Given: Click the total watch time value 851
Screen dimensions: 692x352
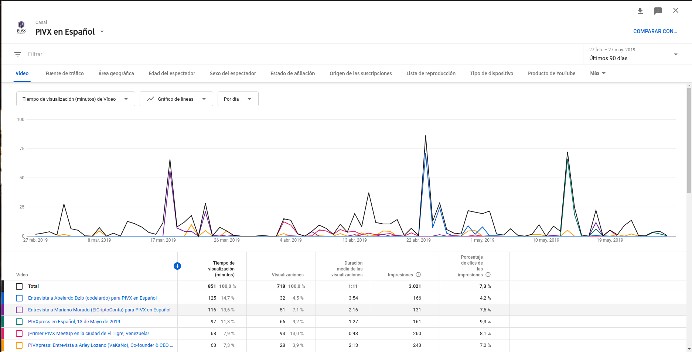Looking at the screenshot, I should tap(212, 286).
